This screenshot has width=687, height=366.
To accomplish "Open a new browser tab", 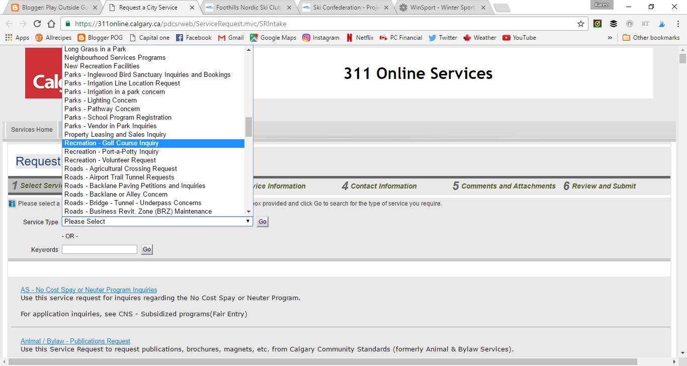I will click(x=501, y=8).
